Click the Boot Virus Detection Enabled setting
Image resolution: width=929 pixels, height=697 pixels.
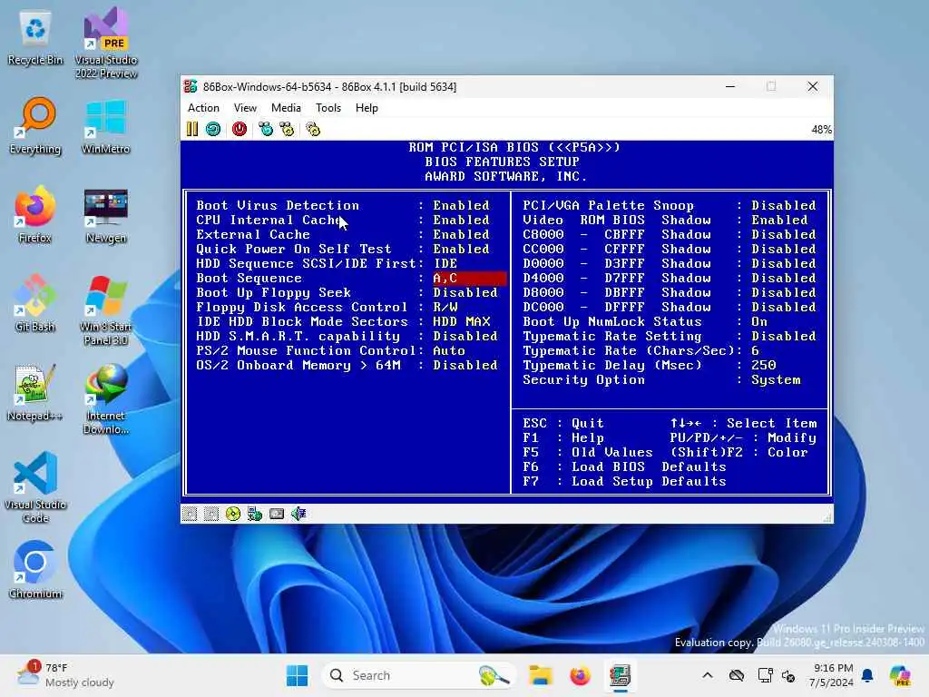[461, 205]
